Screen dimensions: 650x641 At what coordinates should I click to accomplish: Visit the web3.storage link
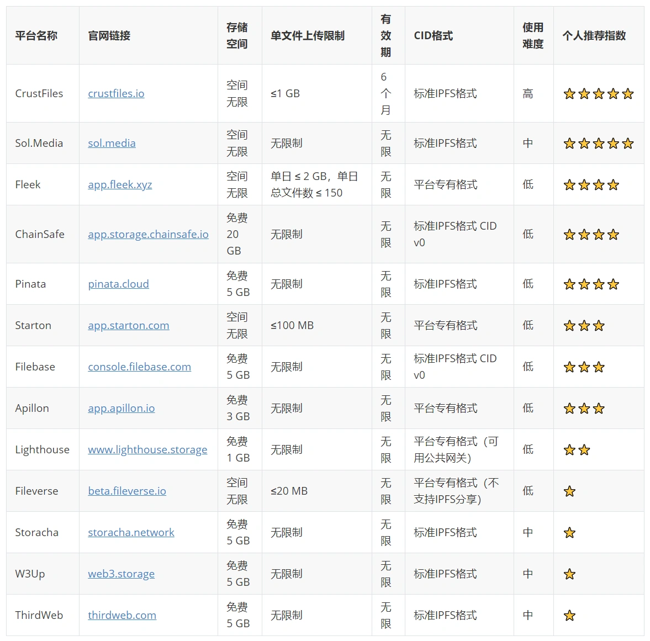pos(121,574)
